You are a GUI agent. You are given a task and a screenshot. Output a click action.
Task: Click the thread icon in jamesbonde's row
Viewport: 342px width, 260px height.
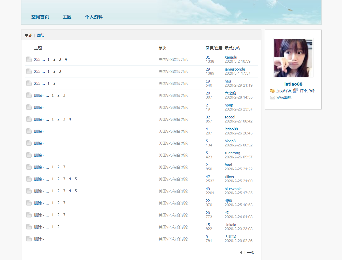coord(29,71)
